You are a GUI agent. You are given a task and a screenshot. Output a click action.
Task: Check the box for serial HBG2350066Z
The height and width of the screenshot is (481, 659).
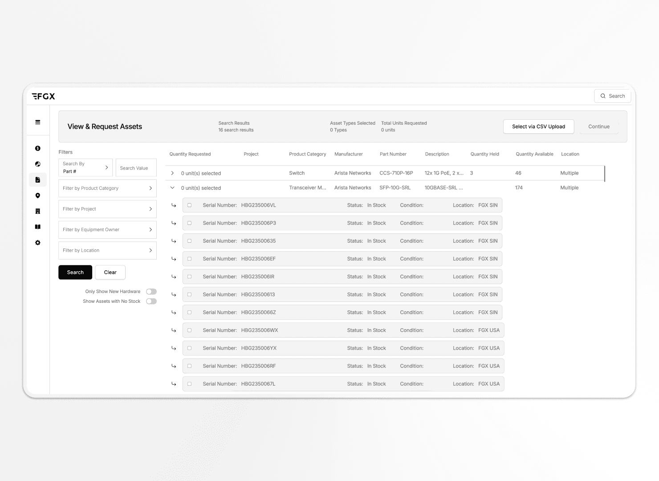pyautogui.click(x=189, y=312)
